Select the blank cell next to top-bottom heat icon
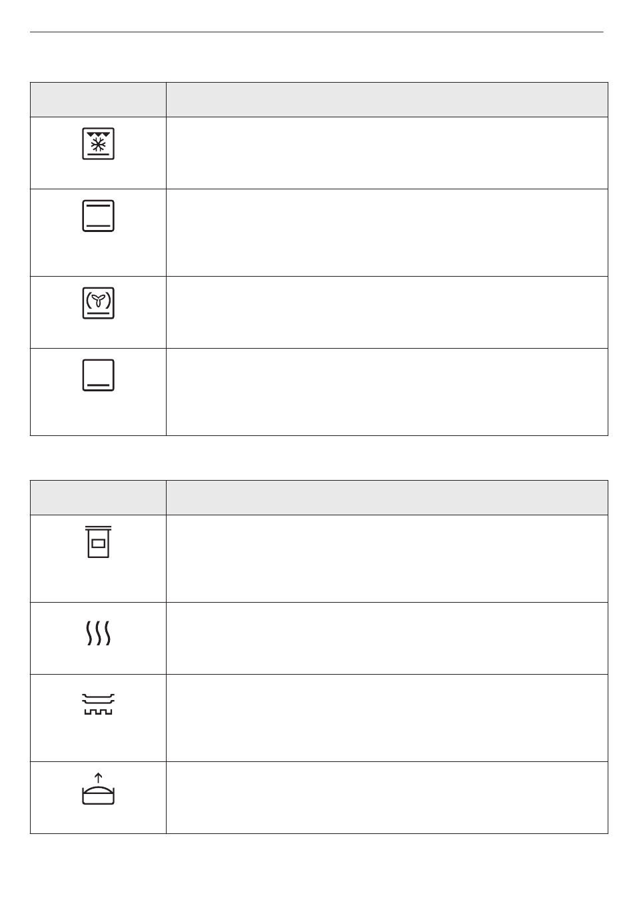Screen dimensions: 633x916 (387, 233)
